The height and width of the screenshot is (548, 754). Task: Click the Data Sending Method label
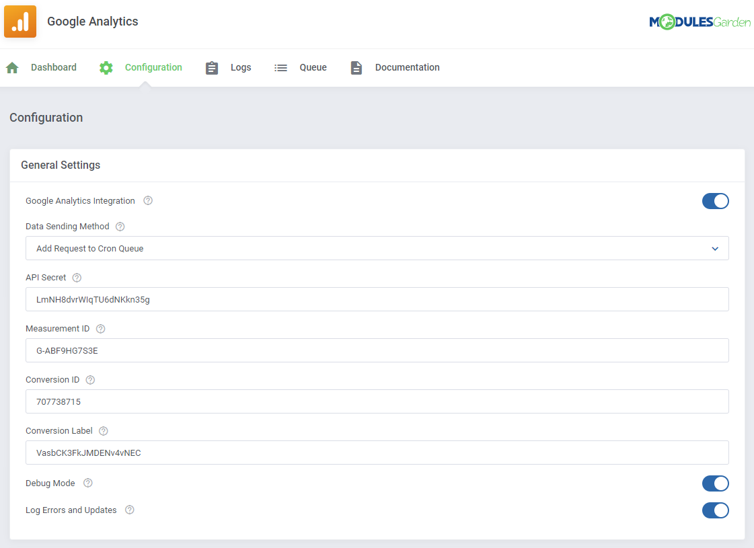click(67, 227)
